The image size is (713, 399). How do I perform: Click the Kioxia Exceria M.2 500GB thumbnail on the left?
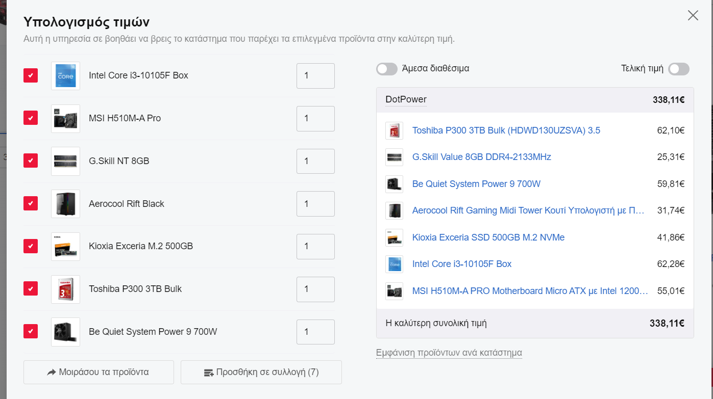(65, 246)
